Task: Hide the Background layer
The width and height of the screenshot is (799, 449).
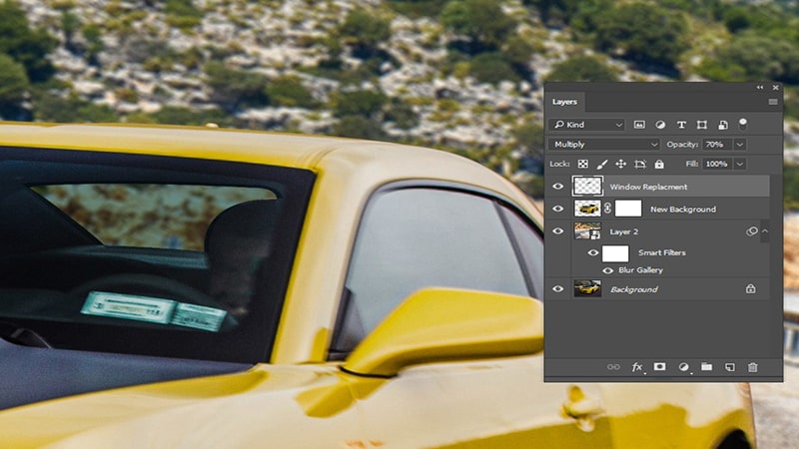Action: 558,288
